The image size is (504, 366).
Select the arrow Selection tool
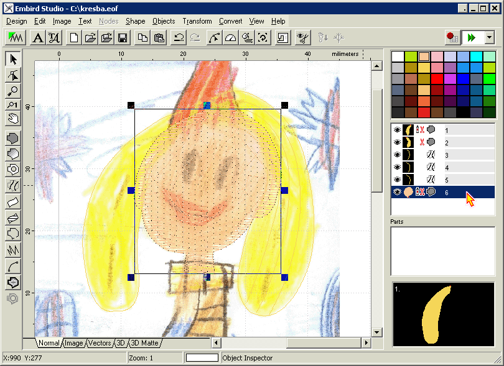click(13, 59)
